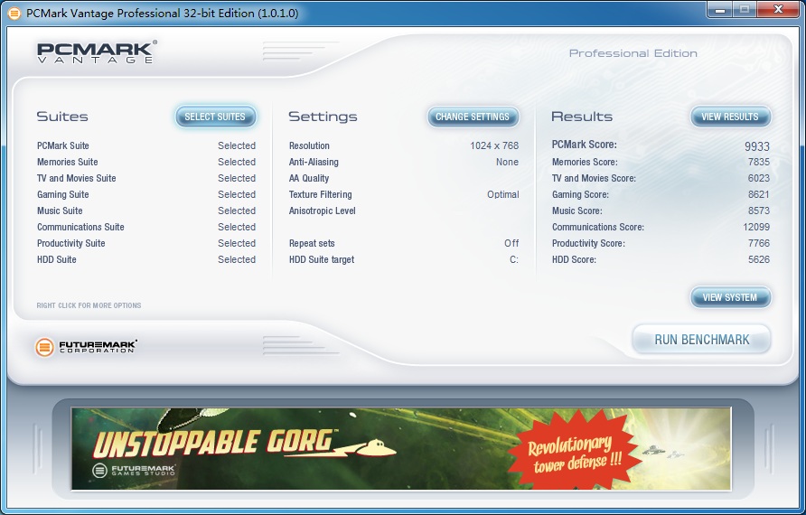This screenshot has height=515, width=806.
Task: Click the Professional Edition label
Action: coord(633,53)
